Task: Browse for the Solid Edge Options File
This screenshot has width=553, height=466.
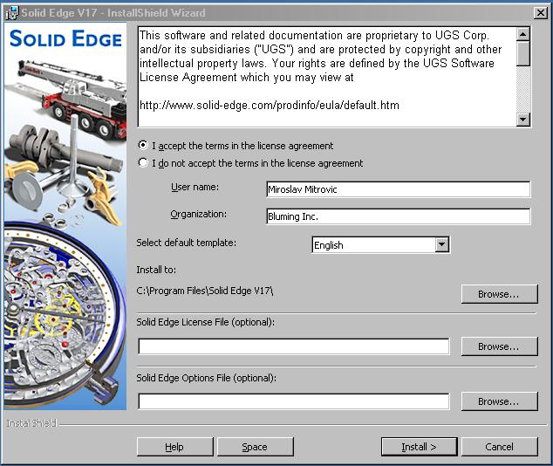Action: pos(500,401)
